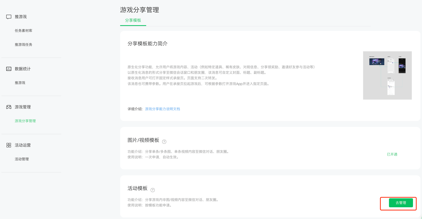Click the 活动运营 section header text

pyautogui.click(x=23, y=145)
